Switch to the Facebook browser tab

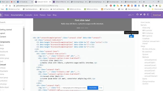[x=24, y=2]
